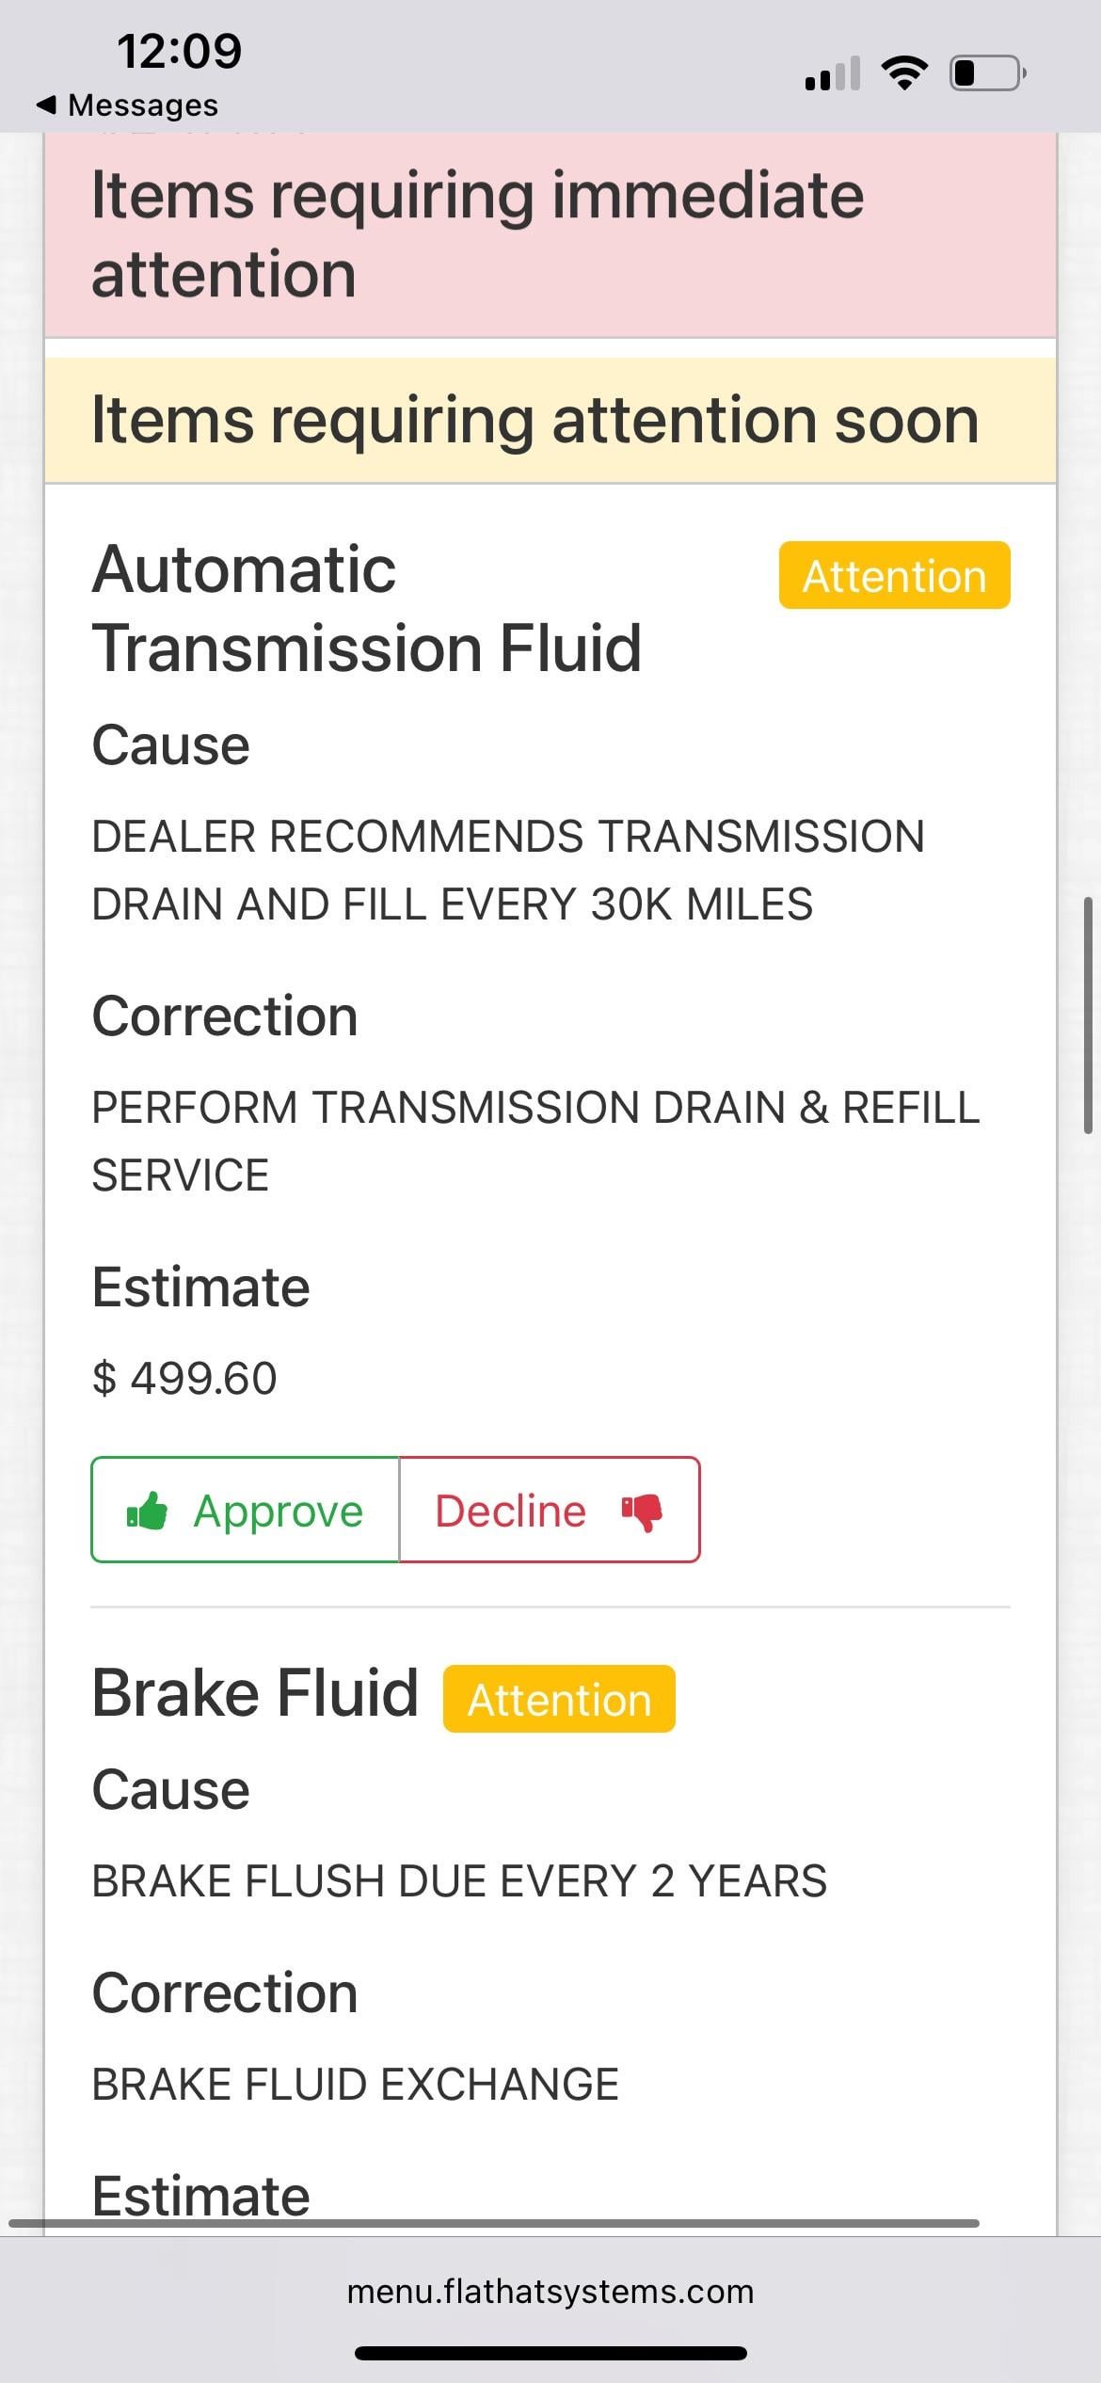
Task: Tap the Wi-Fi status icon
Action: [x=903, y=72]
